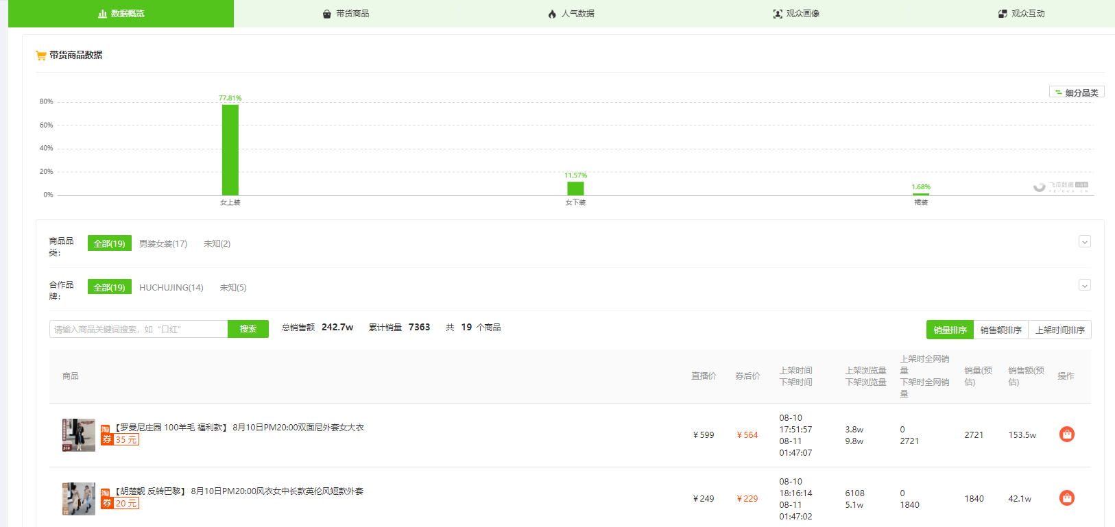Open thumbnail of 罗曼尼庄园 coat product
Image resolution: width=1115 pixels, height=527 pixels.
pos(79,435)
